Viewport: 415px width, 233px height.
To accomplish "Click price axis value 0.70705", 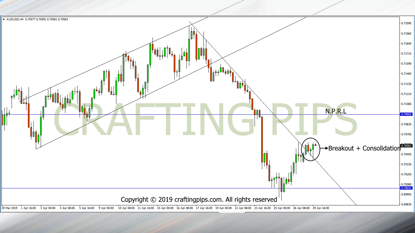I will pyautogui.click(x=406, y=134).
